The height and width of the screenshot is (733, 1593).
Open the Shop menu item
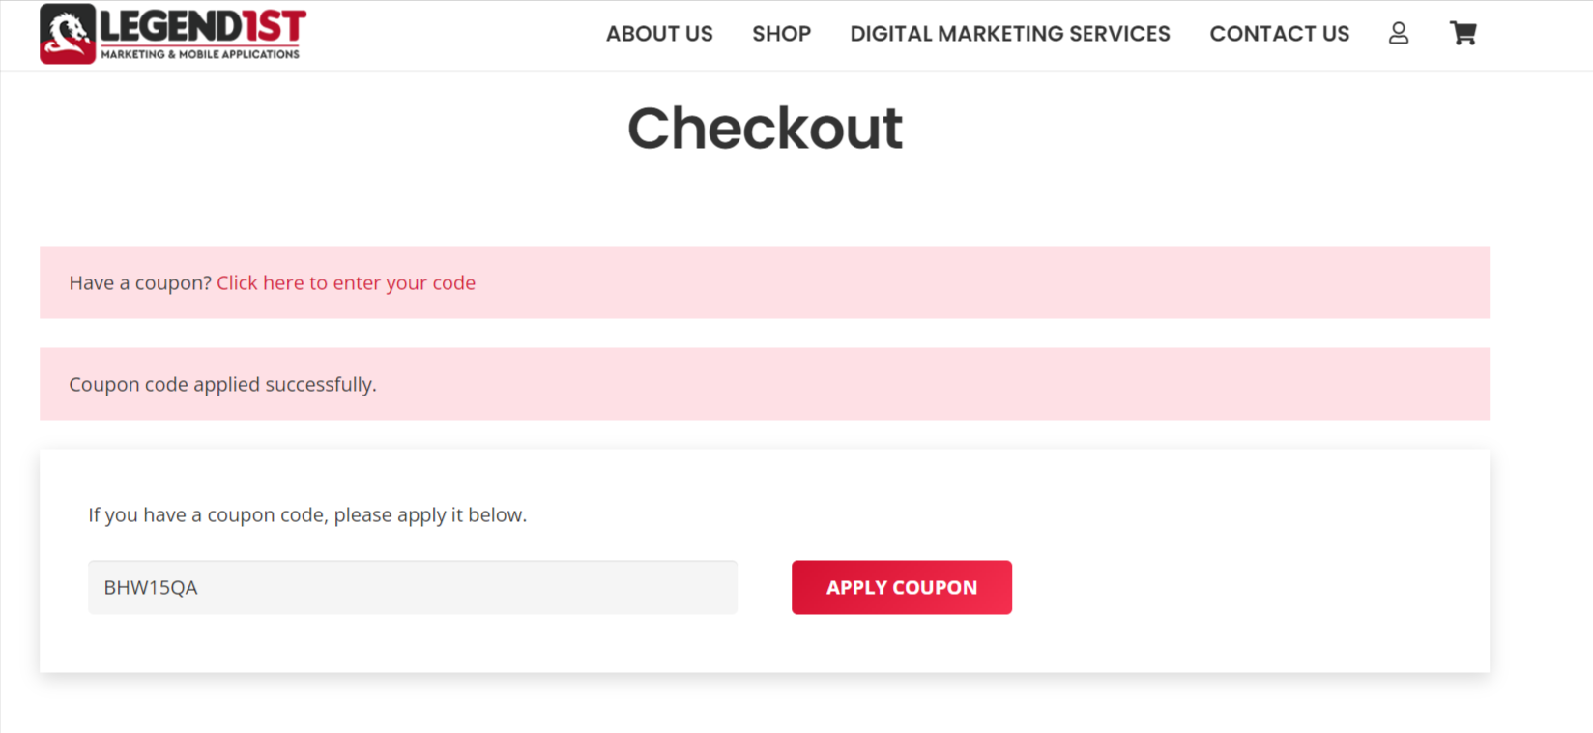pyautogui.click(x=781, y=34)
